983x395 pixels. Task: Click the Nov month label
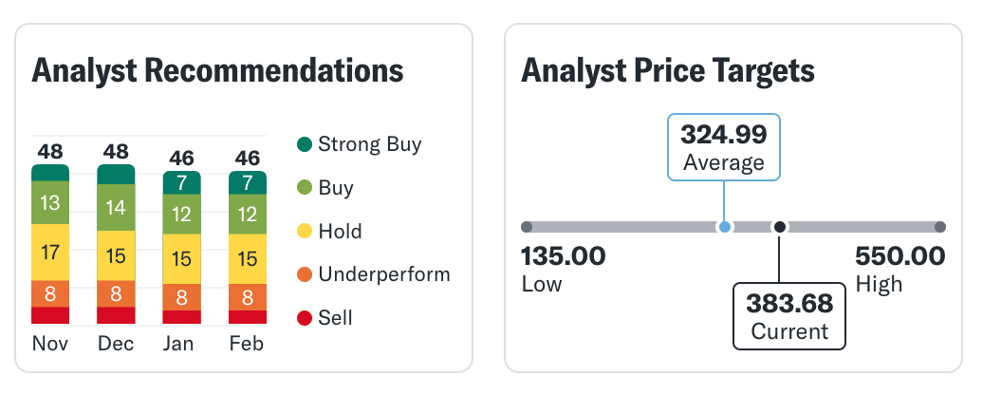(50, 343)
